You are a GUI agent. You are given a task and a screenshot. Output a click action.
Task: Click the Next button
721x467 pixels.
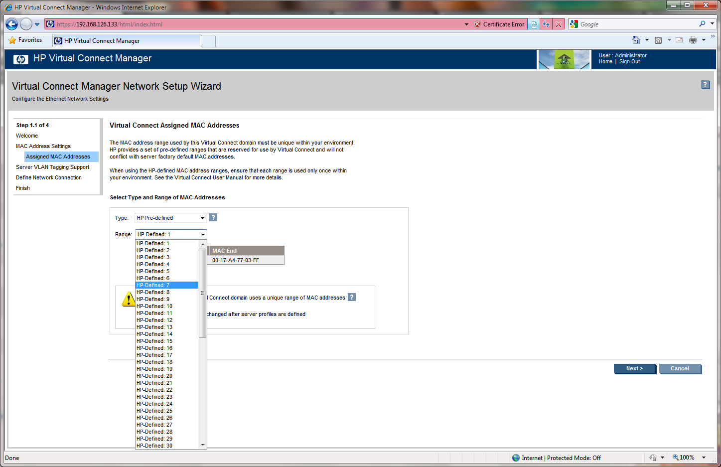634,369
